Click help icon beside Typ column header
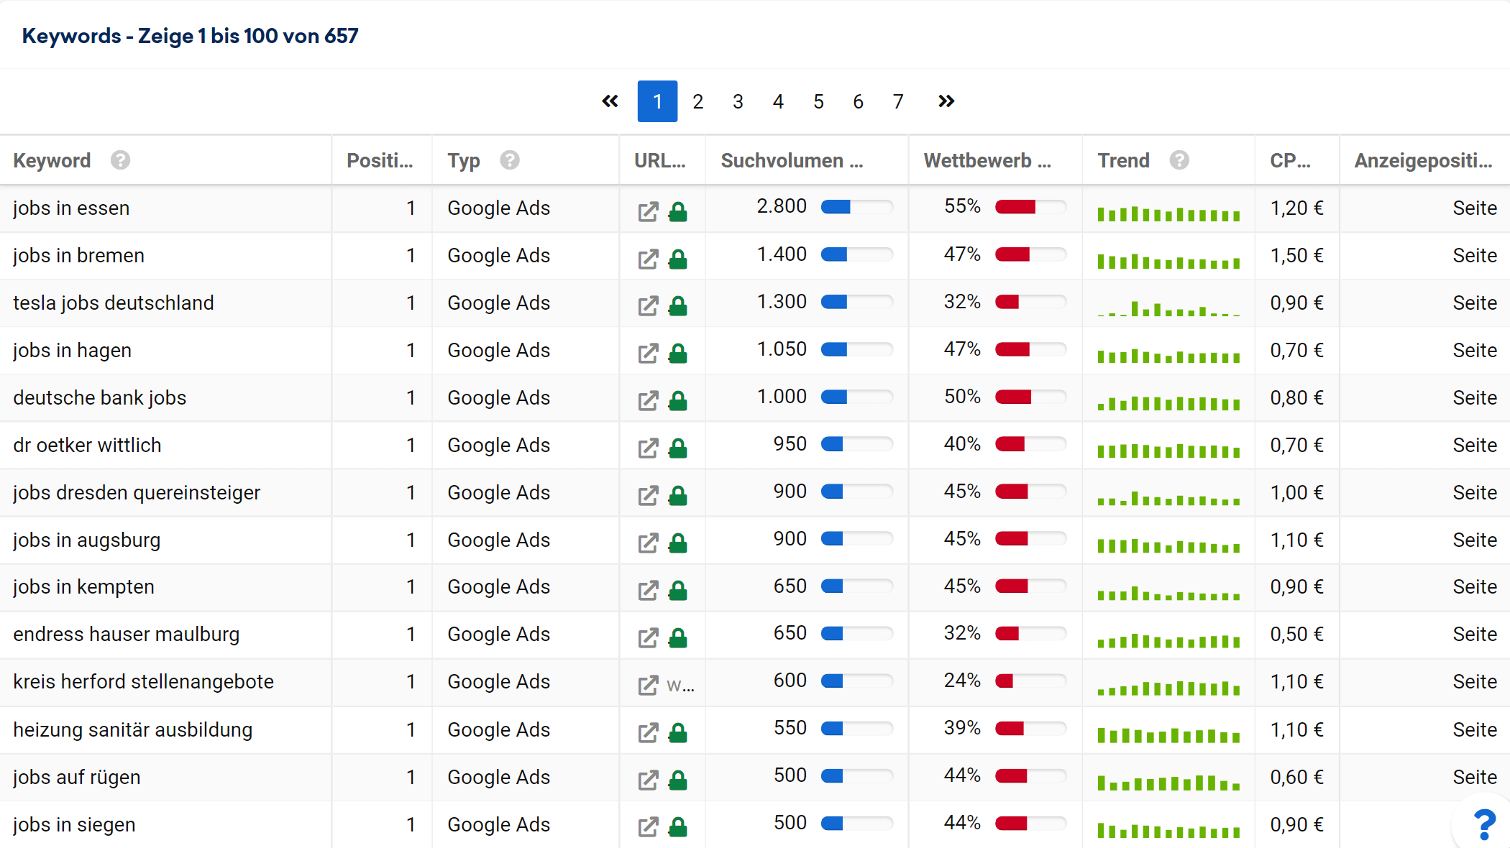The height and width of the screenshot is (848, 1510). [x=510, y=160]
